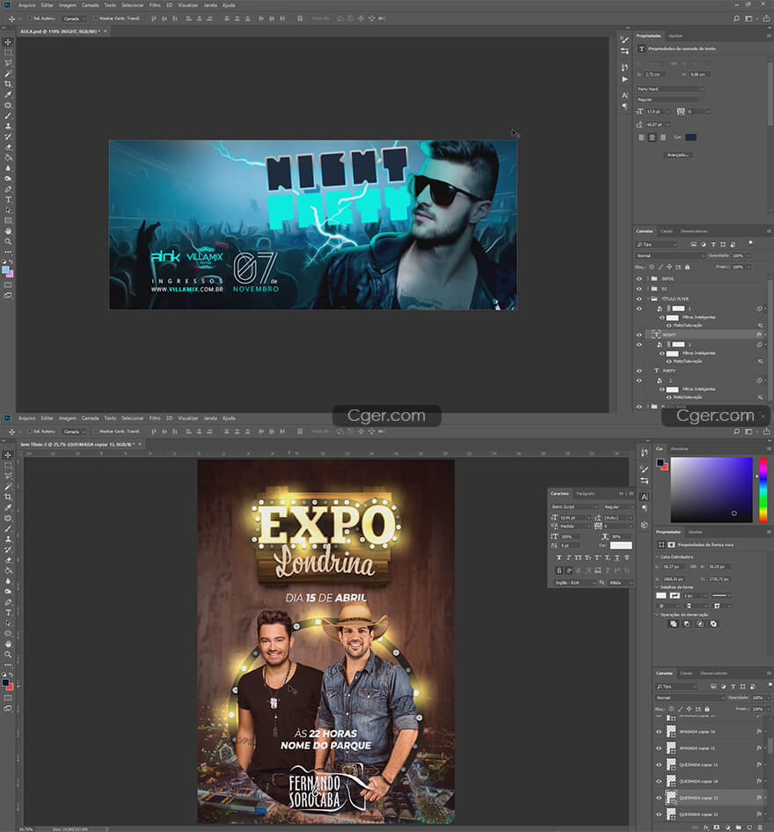Open blend mode dropdown in bottom Layers panel
The height and width of the screenshot is (832, 774).
(690, 698)
